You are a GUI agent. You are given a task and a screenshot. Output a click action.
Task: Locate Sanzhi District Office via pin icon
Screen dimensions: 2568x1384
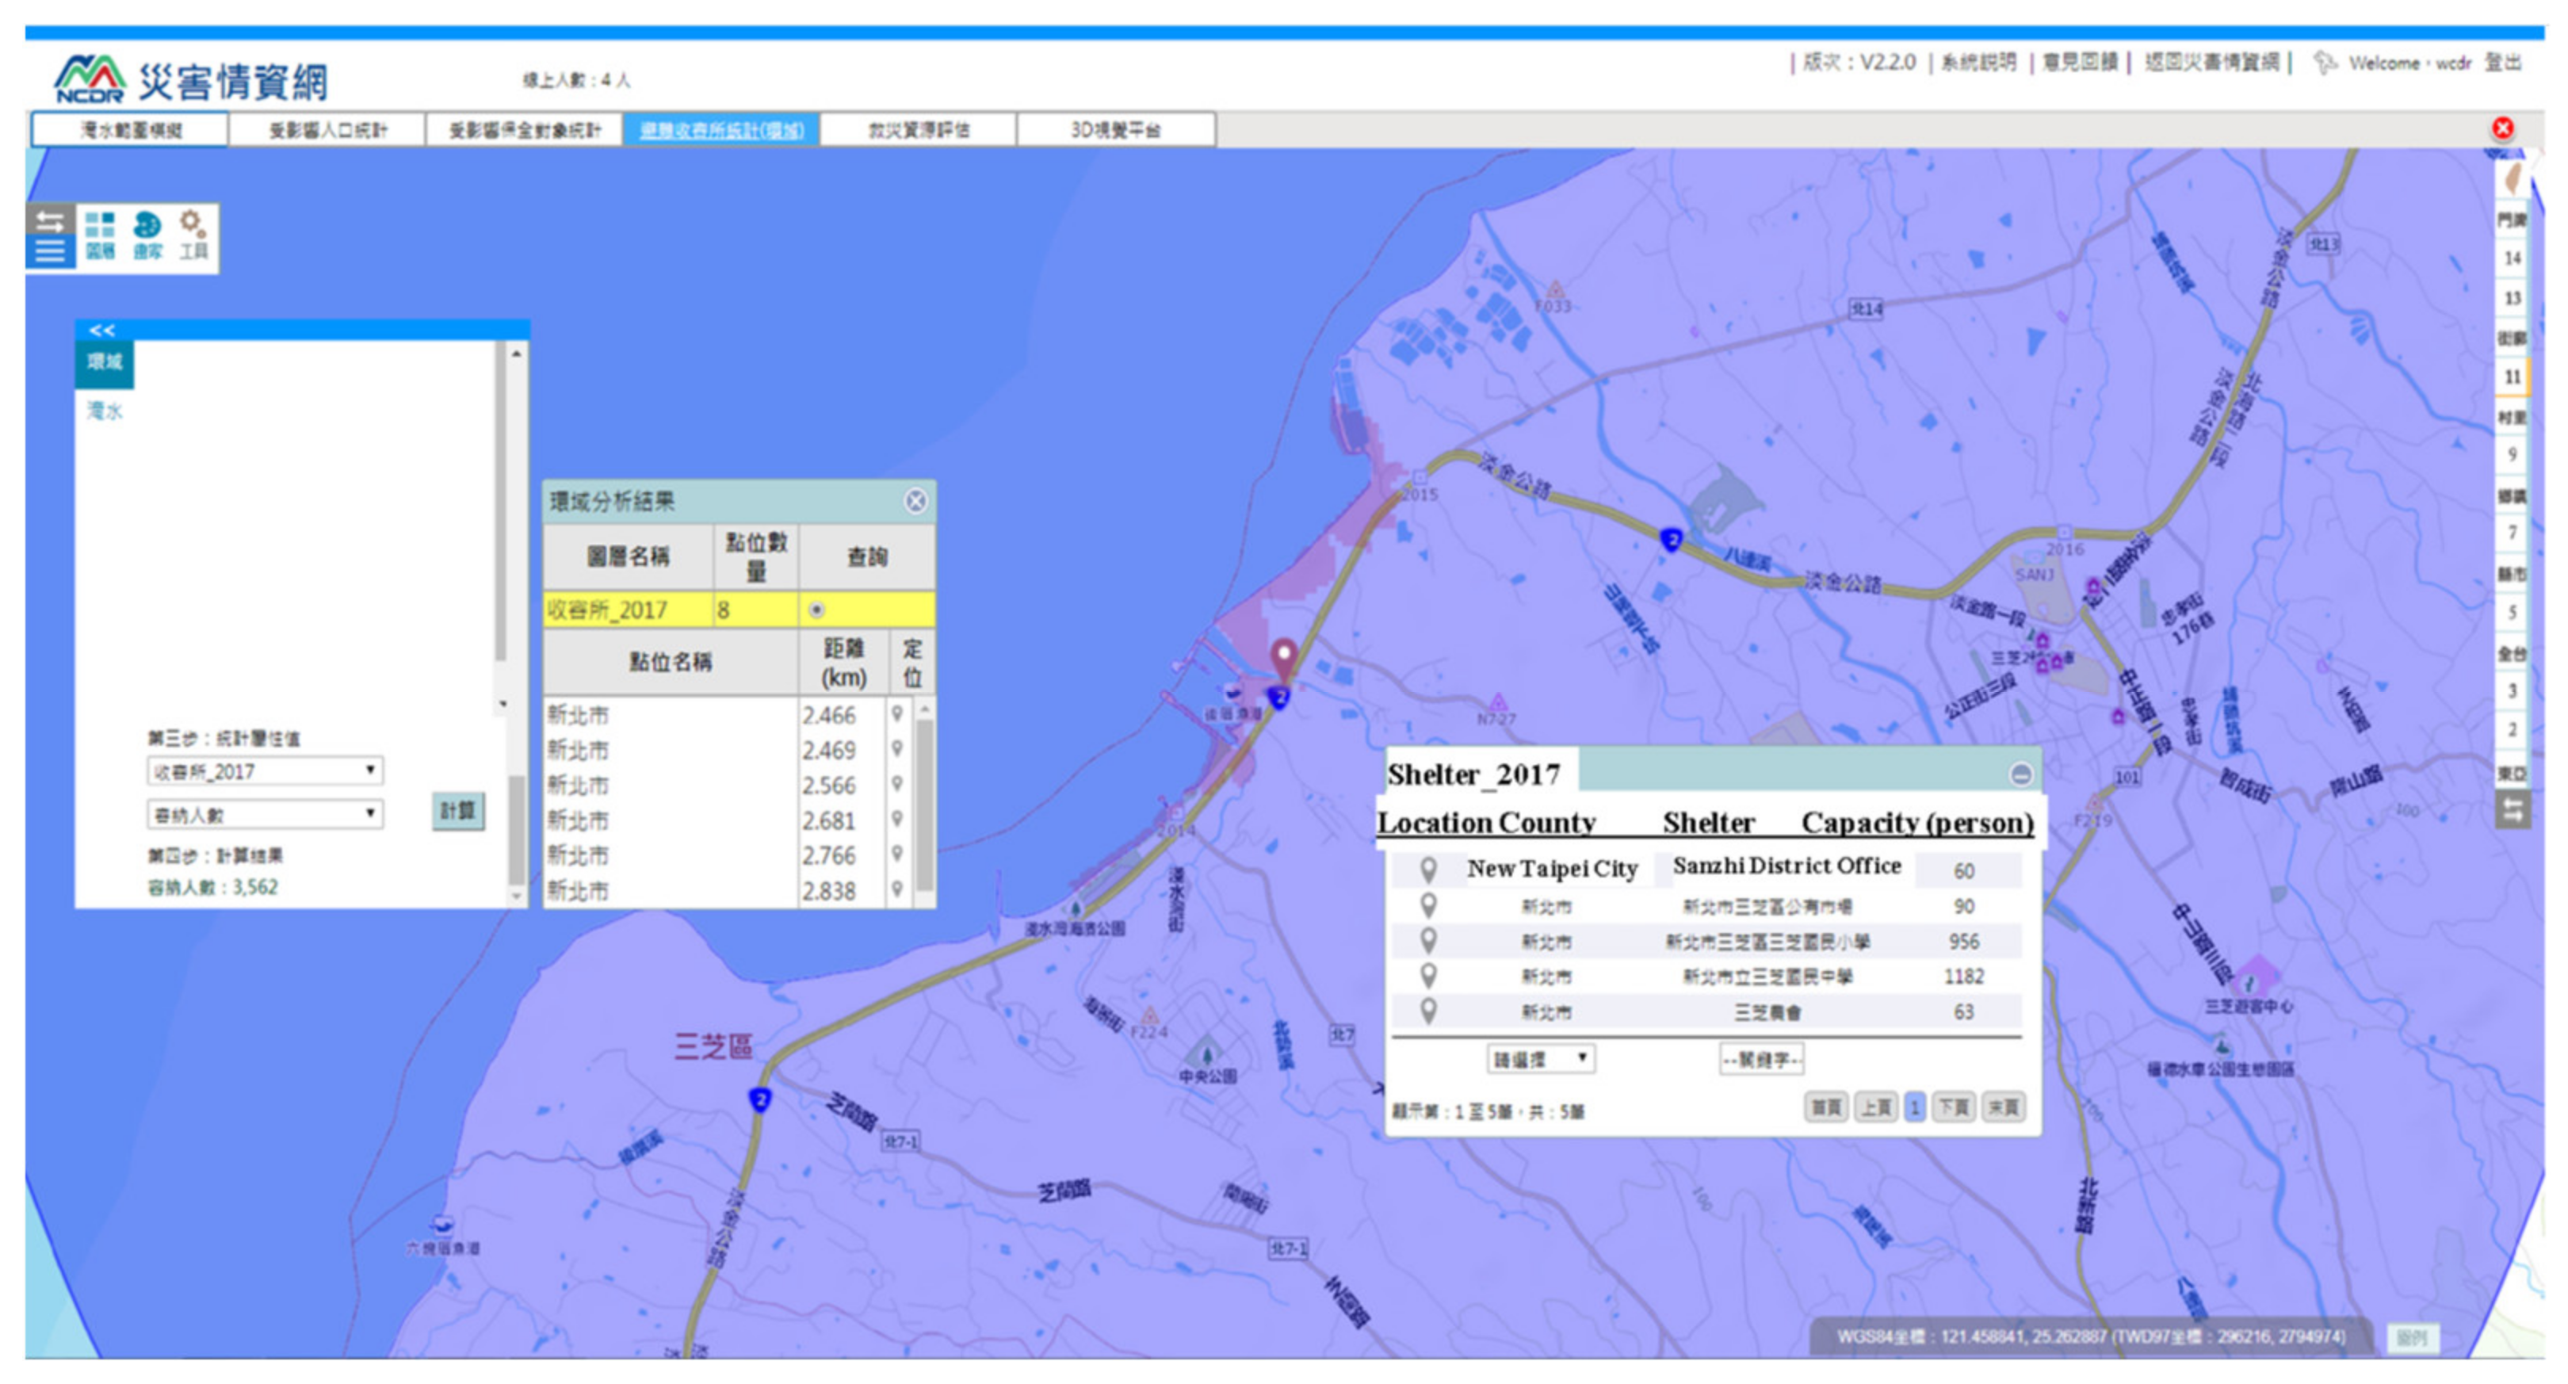(1427, 870)
